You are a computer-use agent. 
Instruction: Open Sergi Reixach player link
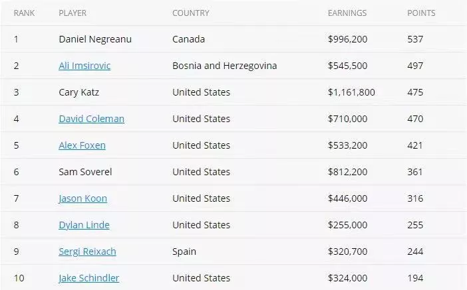[x=87, y=252]
